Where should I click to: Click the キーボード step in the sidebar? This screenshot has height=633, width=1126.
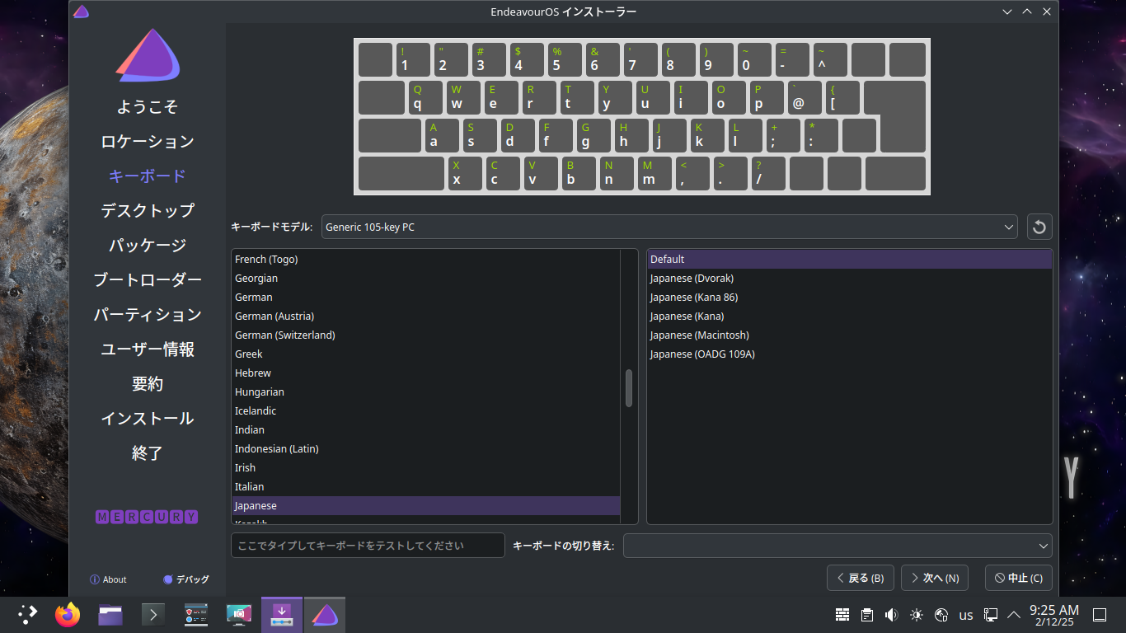148,176
